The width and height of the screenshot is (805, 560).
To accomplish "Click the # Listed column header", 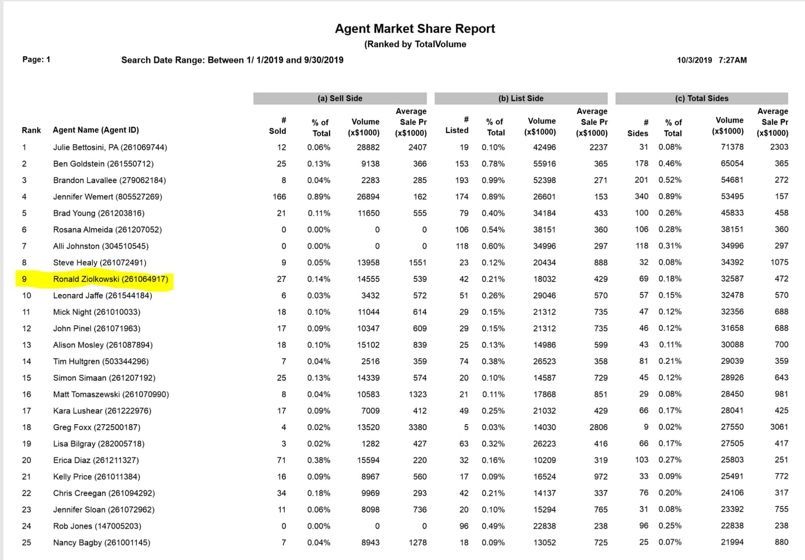I will click(x=457, y=125).
